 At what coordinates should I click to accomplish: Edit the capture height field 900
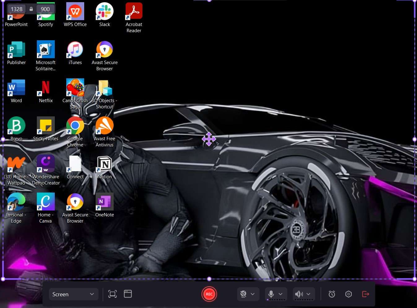click(x=45, y=9)
